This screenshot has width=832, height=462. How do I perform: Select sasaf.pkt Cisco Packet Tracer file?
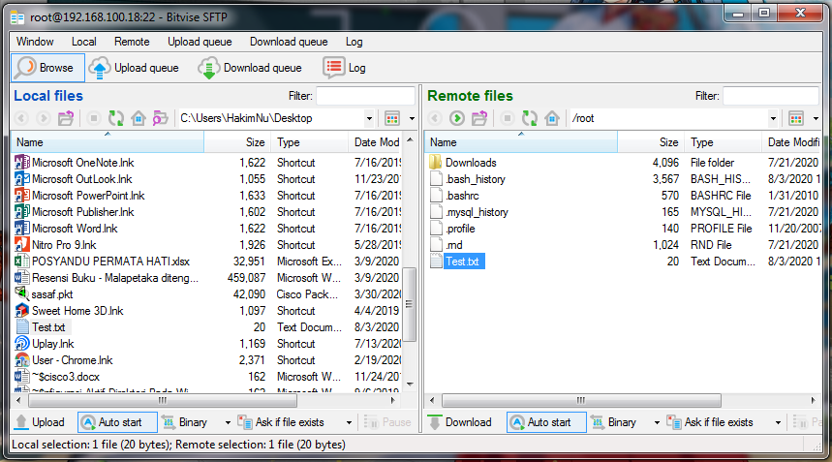tap(52, 293)
